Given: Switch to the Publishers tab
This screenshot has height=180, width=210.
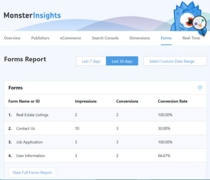Looking at the screenshot, I should (x=40, y=38).
